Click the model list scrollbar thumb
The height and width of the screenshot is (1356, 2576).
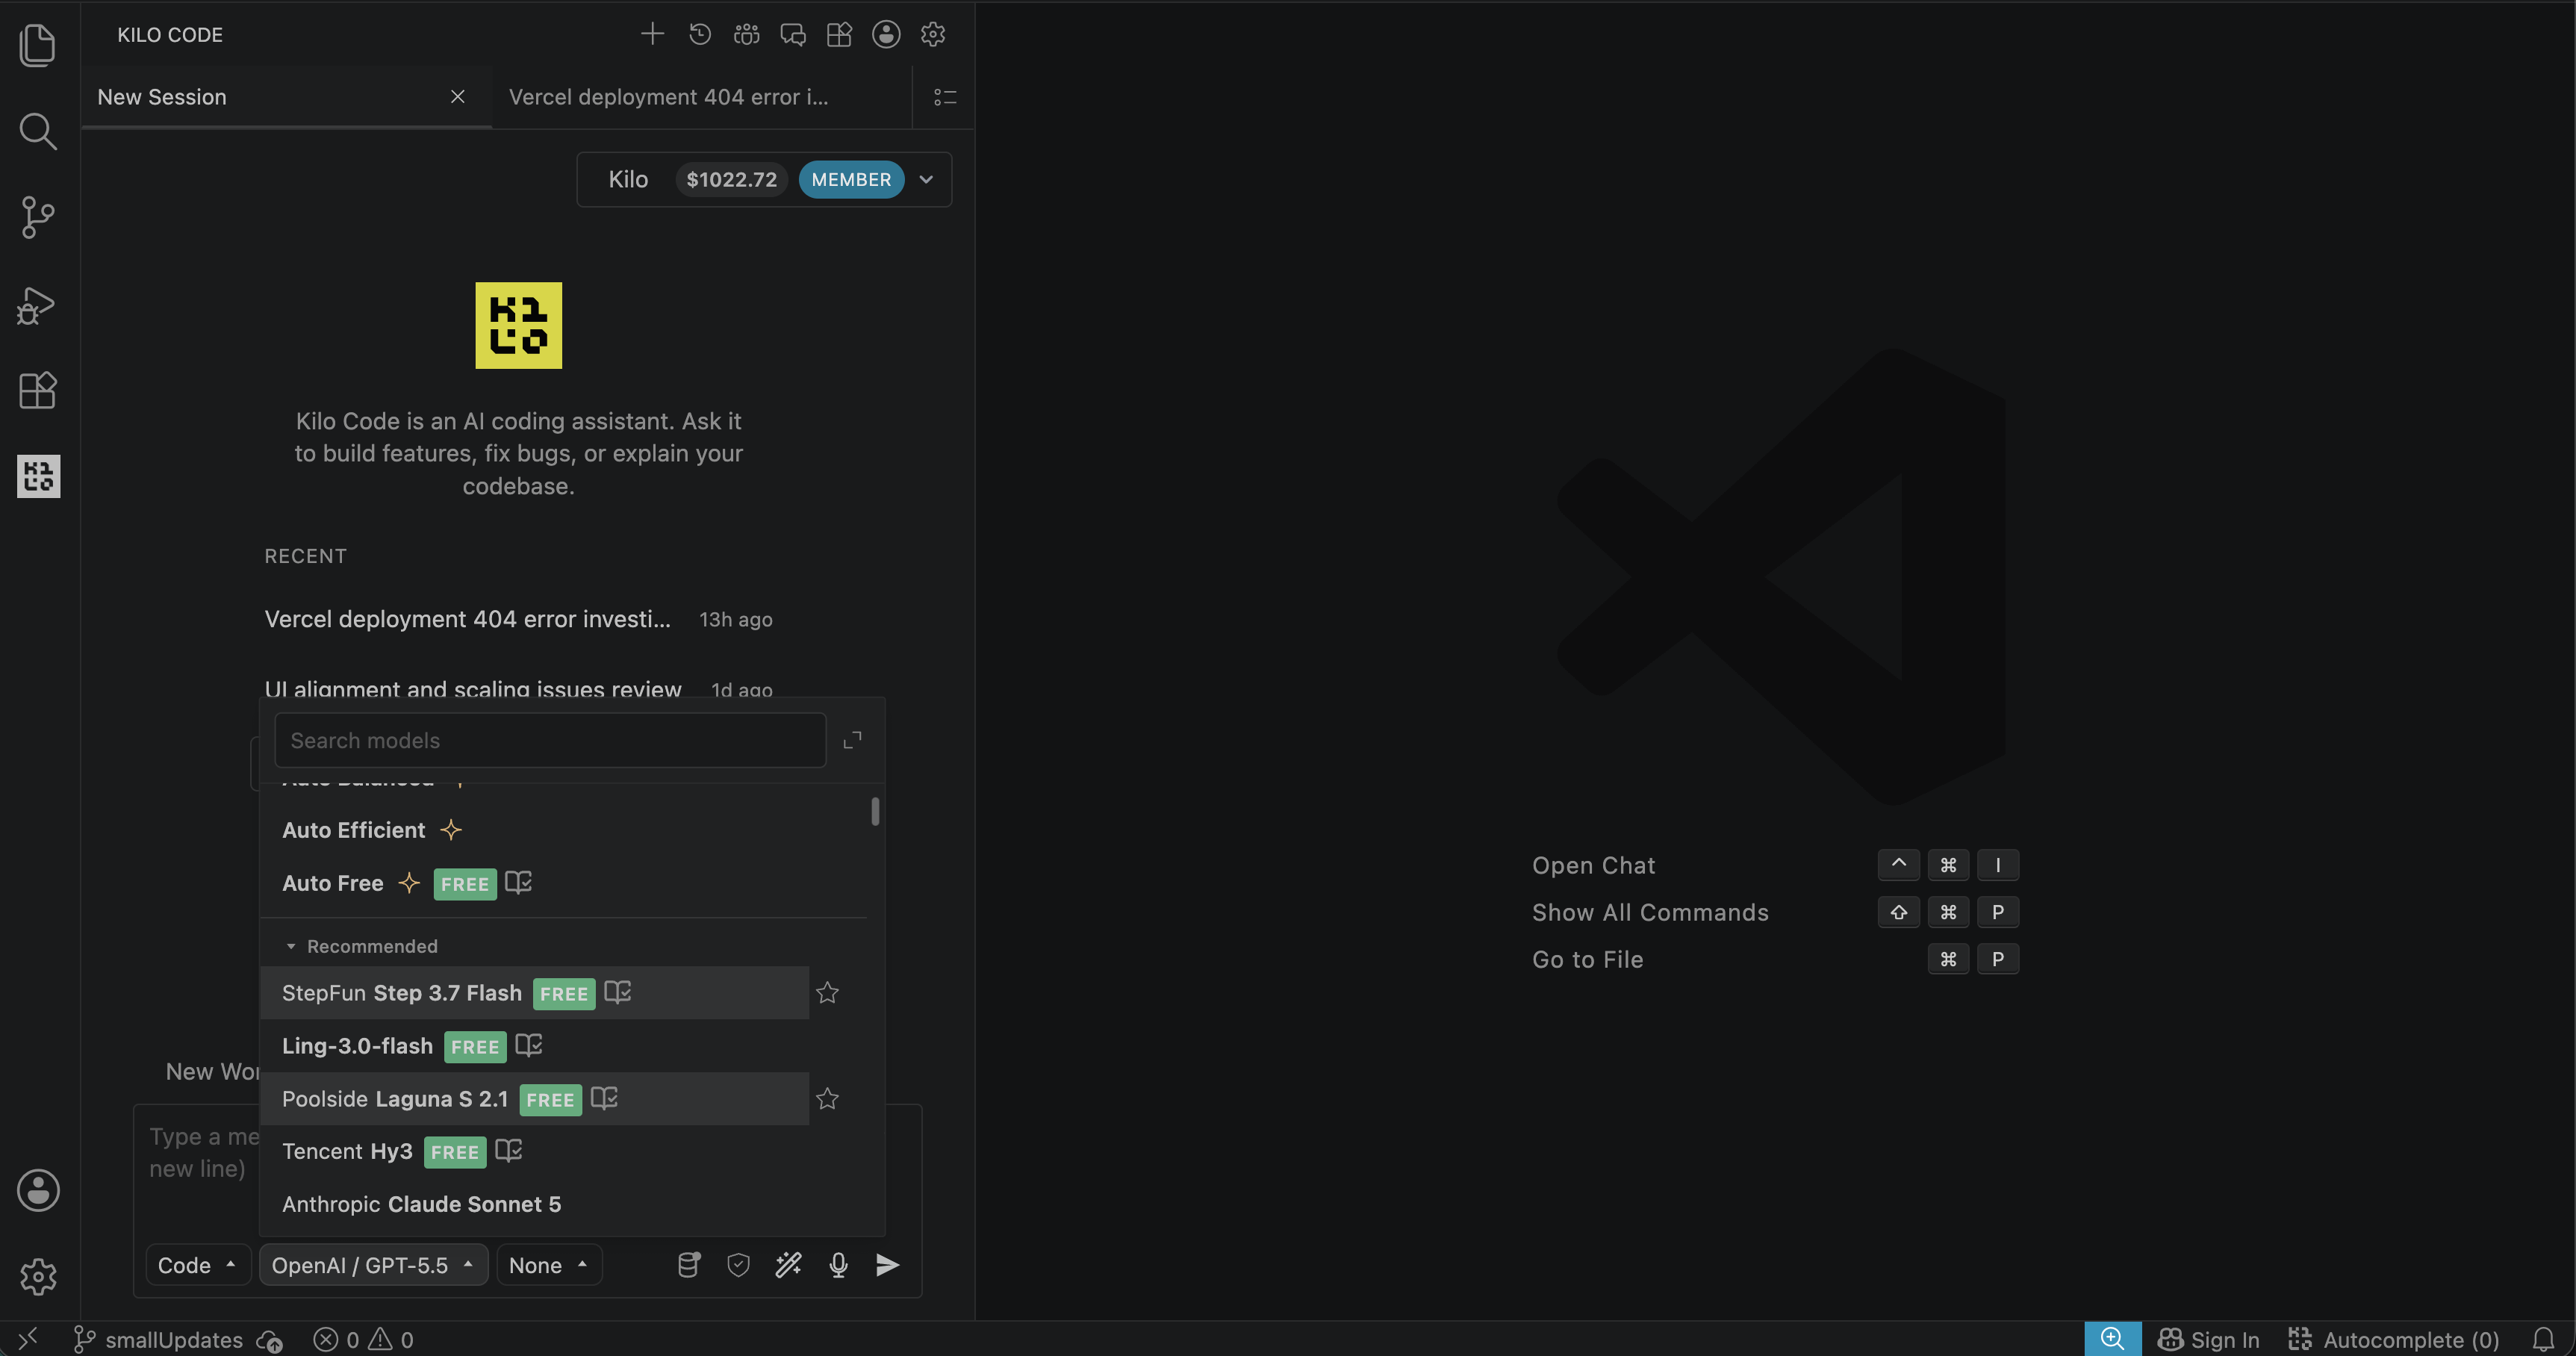point(875,811)
